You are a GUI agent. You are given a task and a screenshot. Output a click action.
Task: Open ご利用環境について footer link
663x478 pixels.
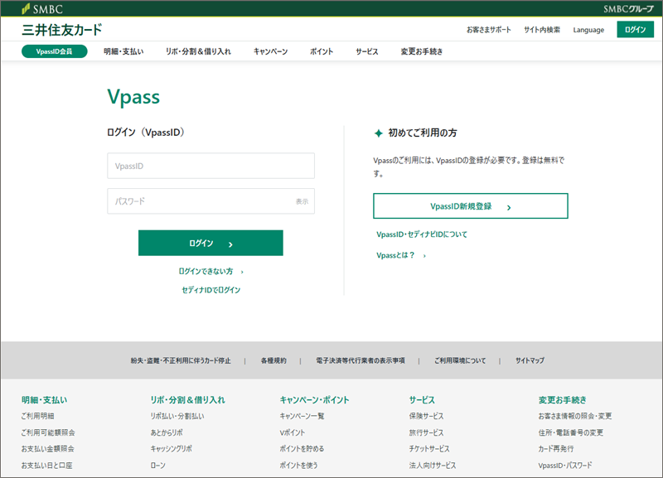coord(460,360)
